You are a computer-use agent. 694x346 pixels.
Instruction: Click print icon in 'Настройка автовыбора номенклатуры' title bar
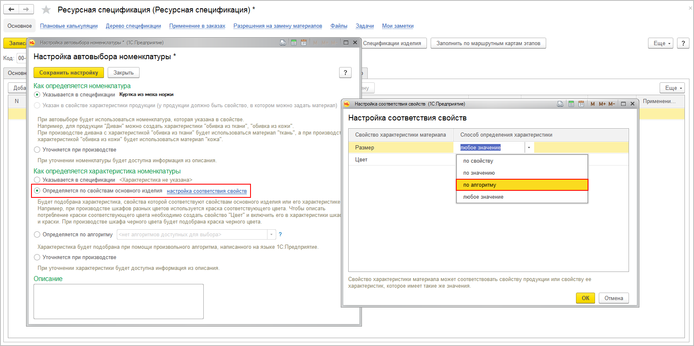[283, 43]
